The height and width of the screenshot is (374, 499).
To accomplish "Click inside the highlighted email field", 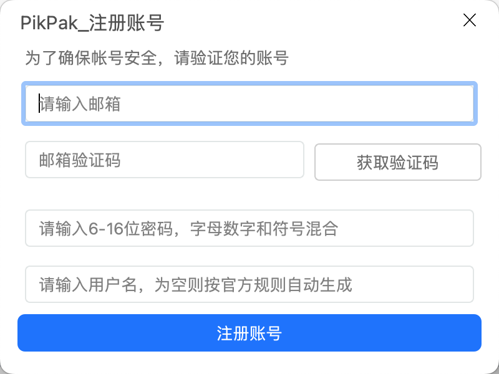I will pyautogui.click(x=249, y=103).
